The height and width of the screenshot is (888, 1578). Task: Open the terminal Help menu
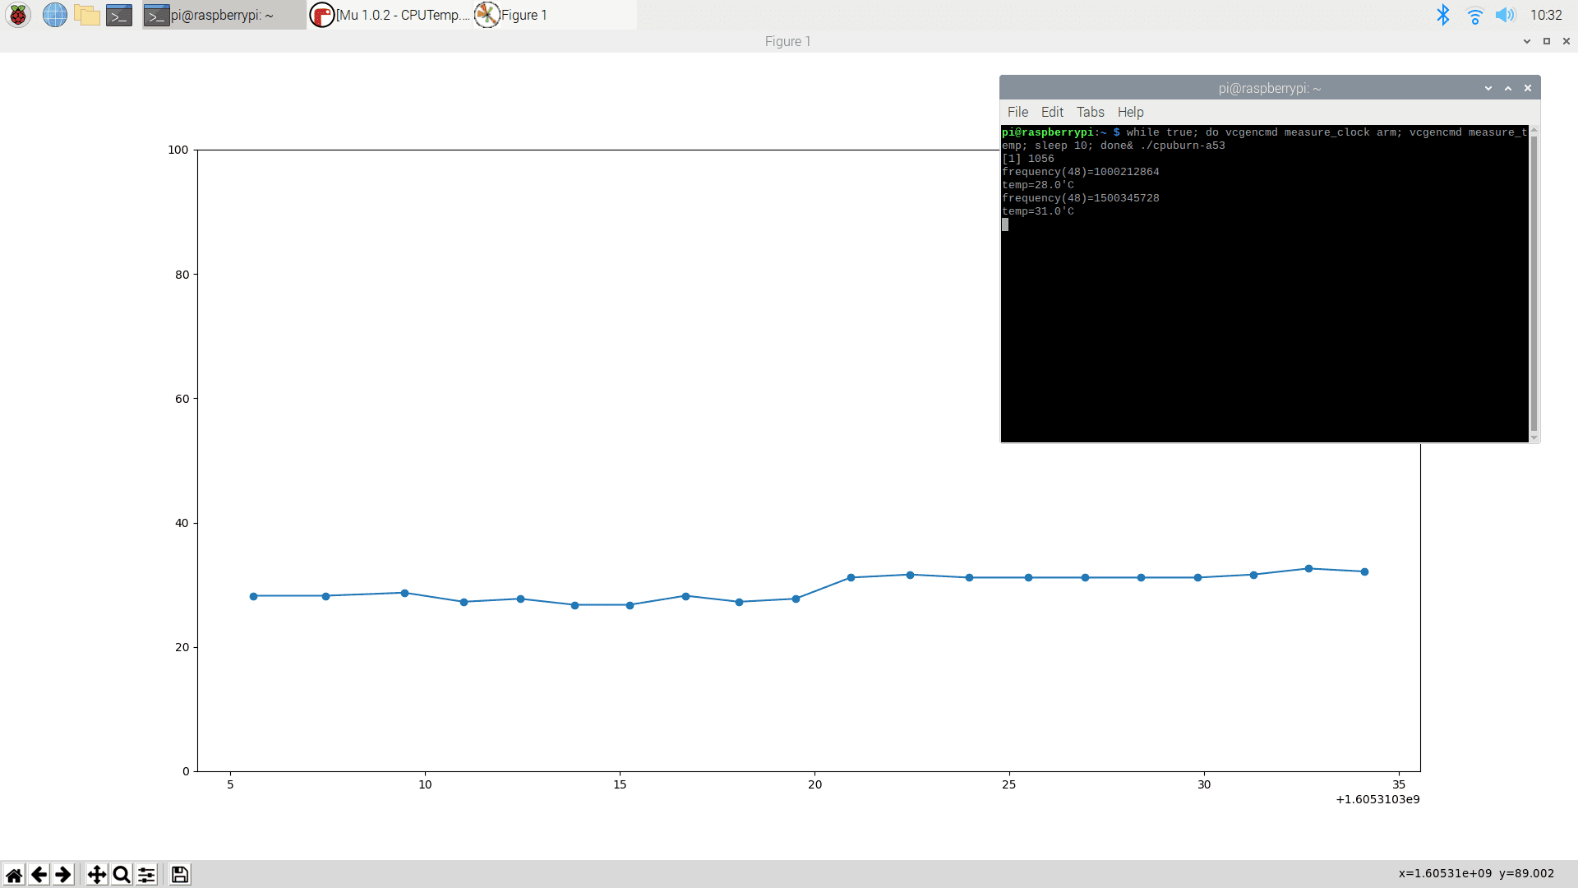pyautogui.click(x=1130, y=112)
